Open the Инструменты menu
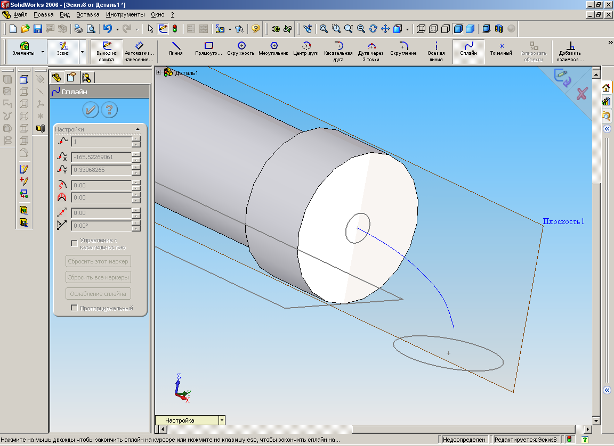Image resolution: width=614 pixels, height=446 pixels. (125, 14)
